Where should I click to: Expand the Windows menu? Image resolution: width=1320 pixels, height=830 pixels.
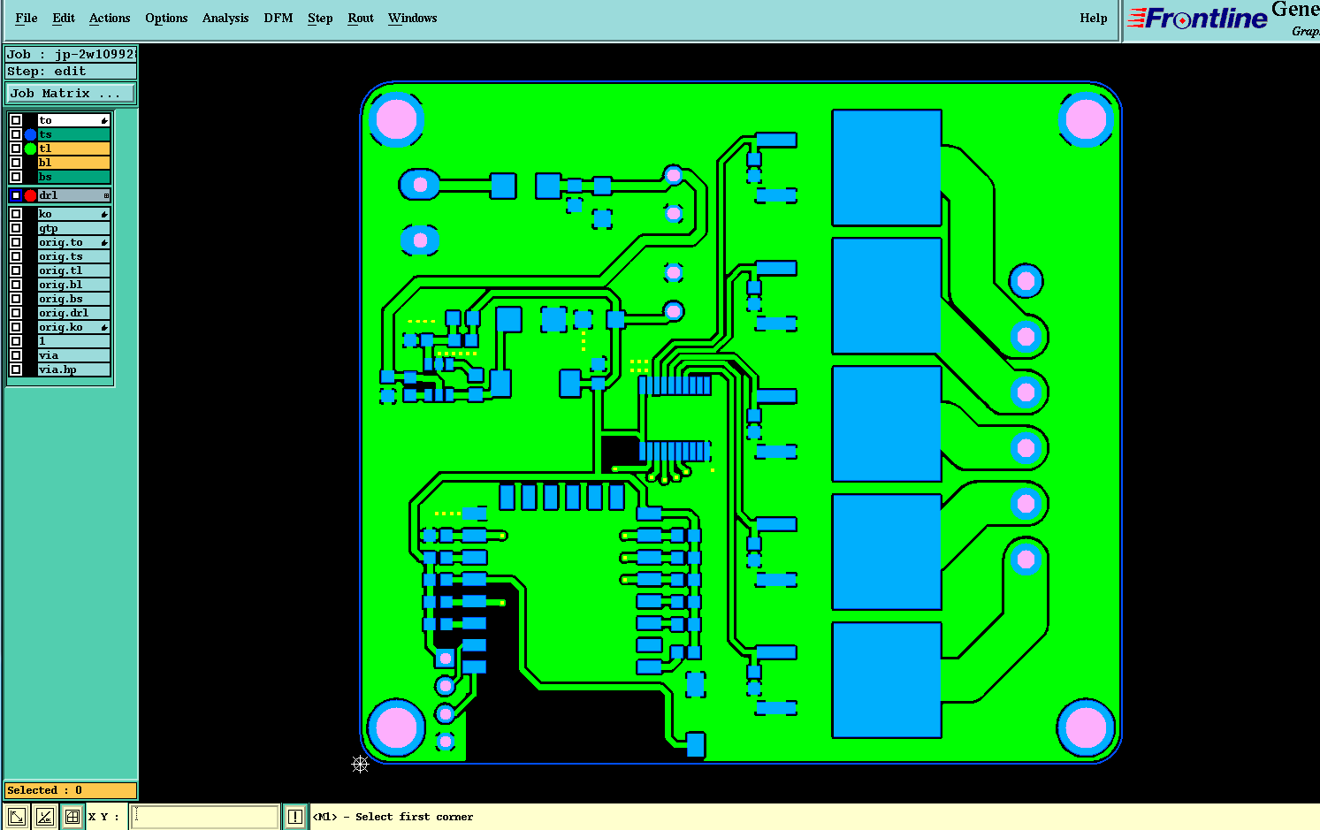412,18
